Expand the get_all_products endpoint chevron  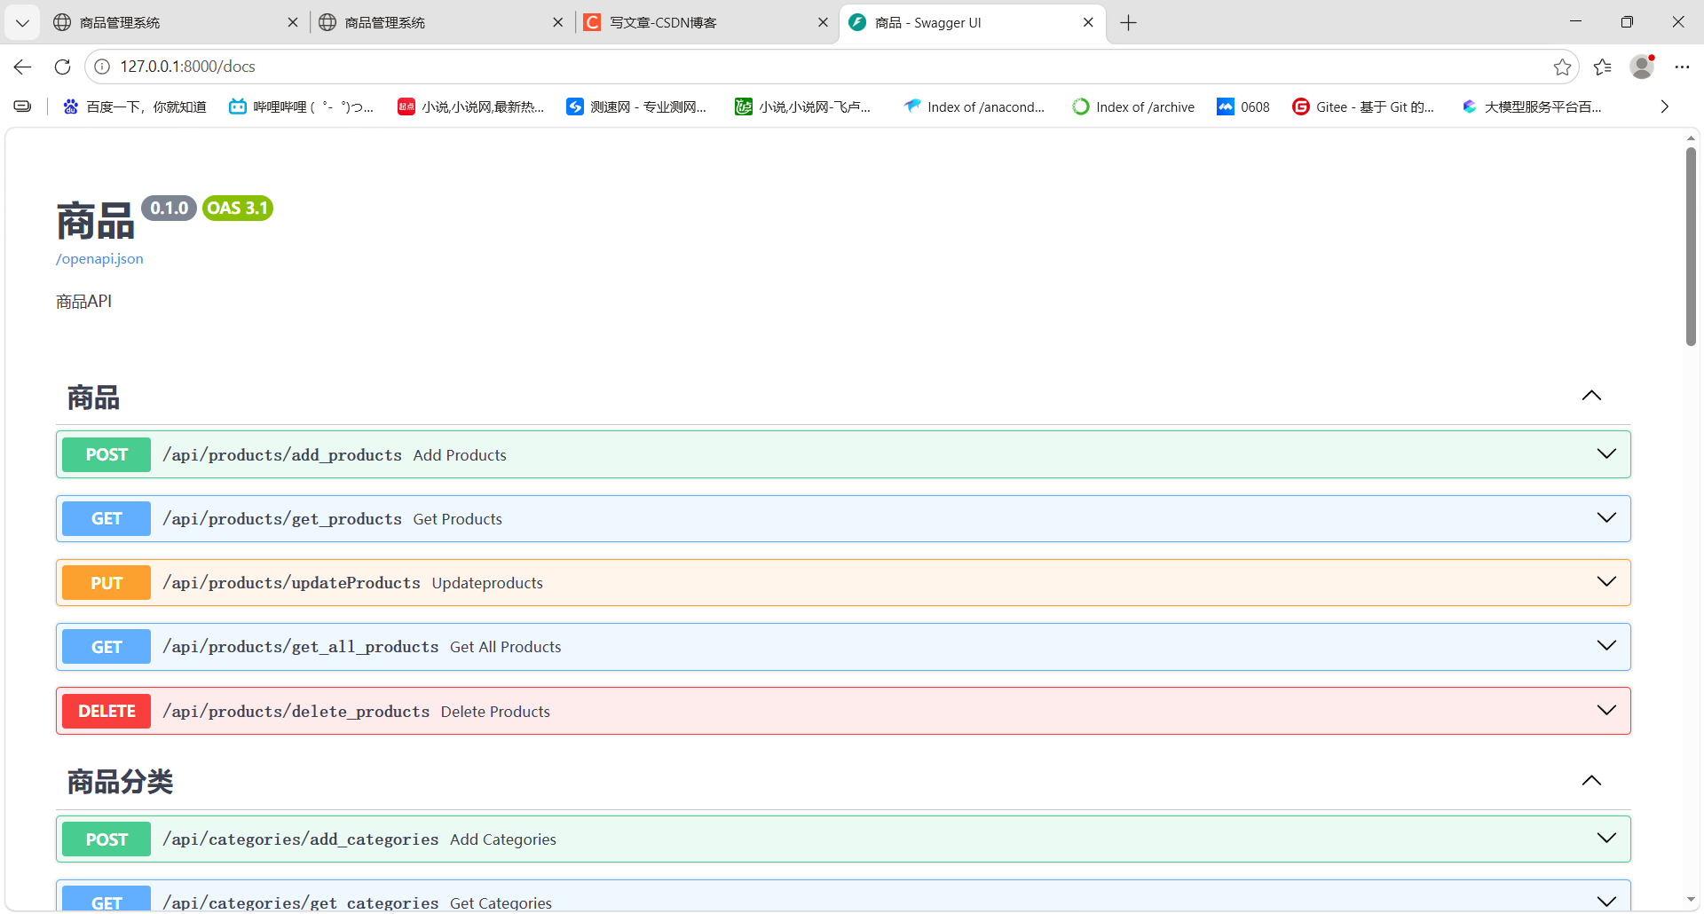click(1606, 645)
